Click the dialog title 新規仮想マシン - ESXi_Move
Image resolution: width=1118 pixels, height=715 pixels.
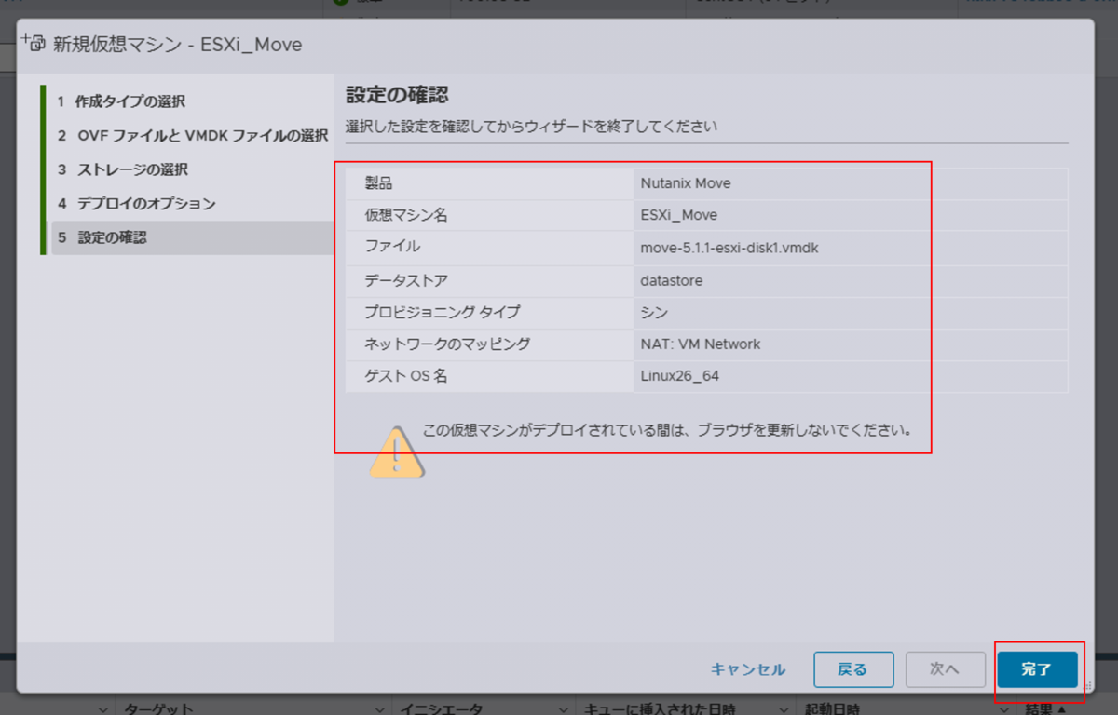[179, 44]
